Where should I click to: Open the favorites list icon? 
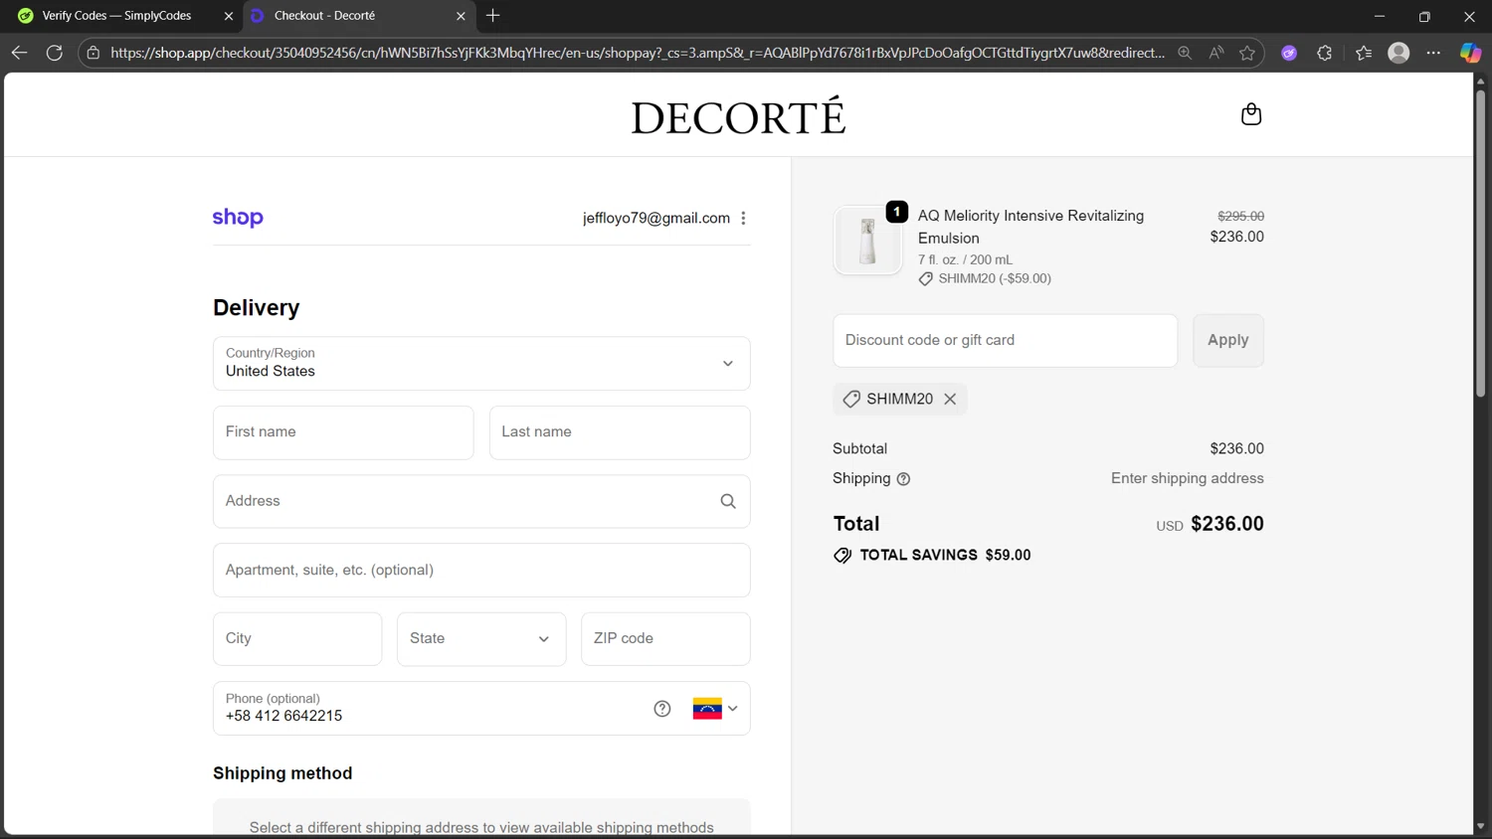tap(1364, 53)
